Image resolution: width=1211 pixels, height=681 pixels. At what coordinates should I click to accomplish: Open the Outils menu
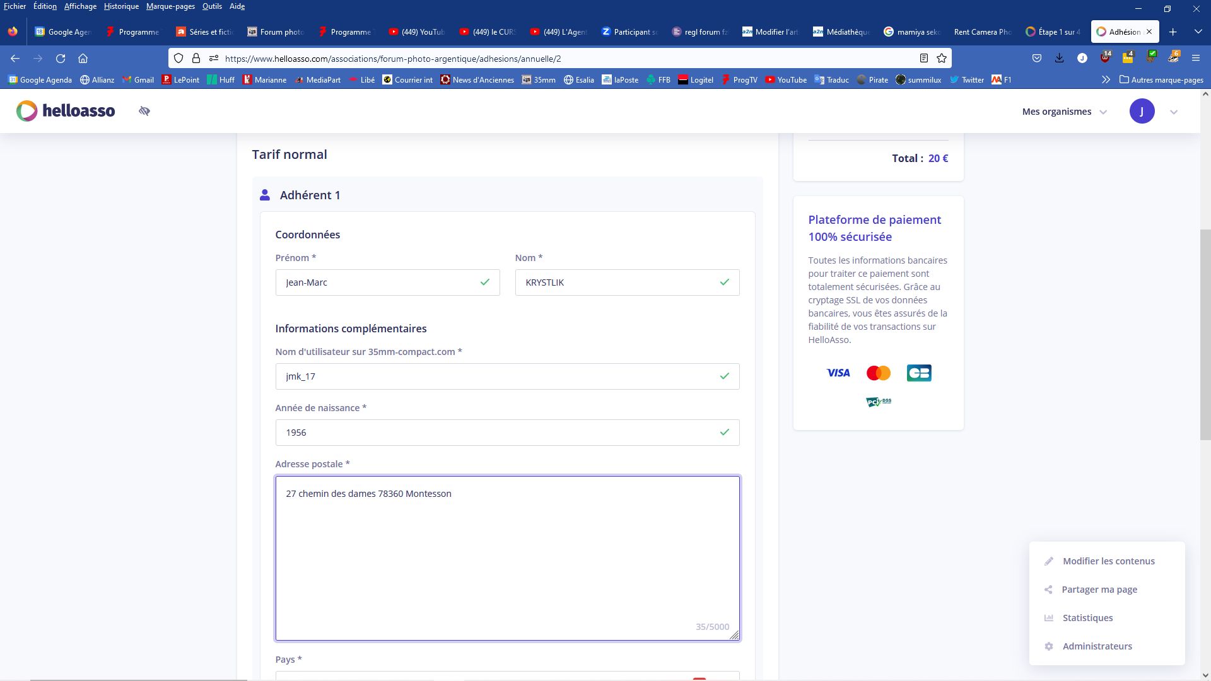(212, 6)
